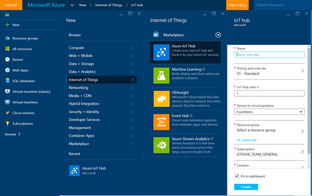Select Marketplace in the New blade list
The width and height of the screenshot is (312, 196).
(x=101, y=143)
